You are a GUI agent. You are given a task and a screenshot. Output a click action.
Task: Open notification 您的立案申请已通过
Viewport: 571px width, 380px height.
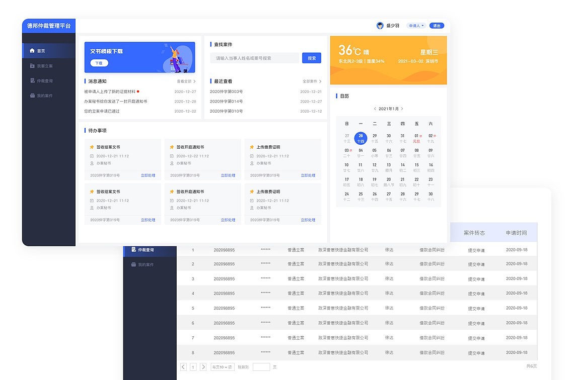pos(102,111)
